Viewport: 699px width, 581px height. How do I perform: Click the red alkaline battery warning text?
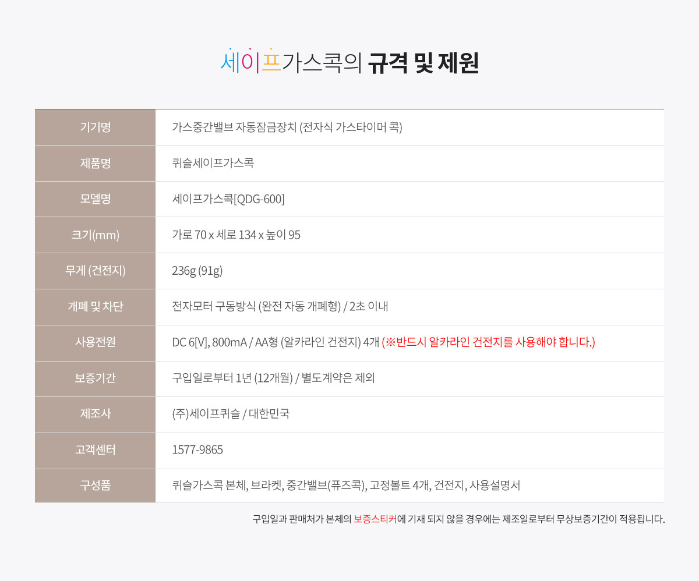488,342
